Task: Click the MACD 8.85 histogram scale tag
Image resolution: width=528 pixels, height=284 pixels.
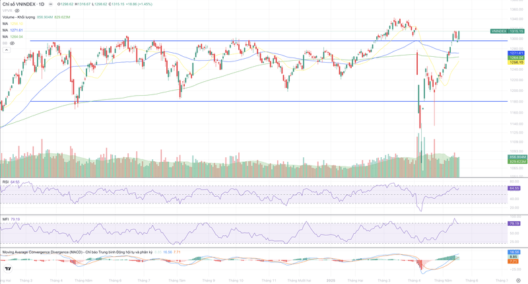Action: click(x=514, y=257)
